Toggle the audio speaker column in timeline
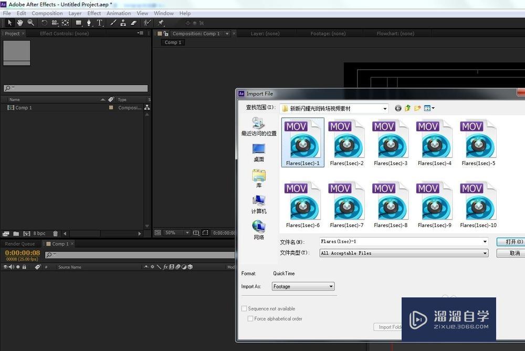525x351 pixels. tap(12, 267)
